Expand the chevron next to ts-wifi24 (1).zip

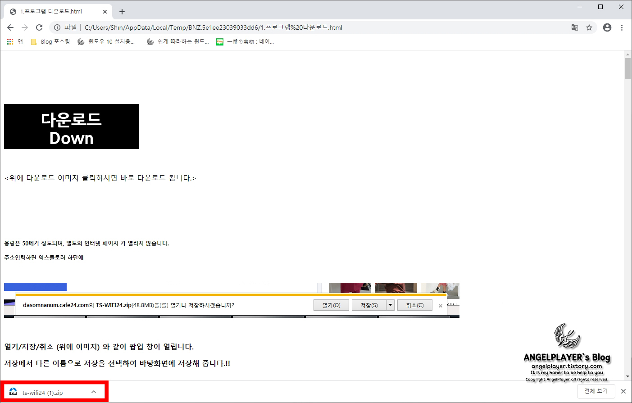[94, 392]
